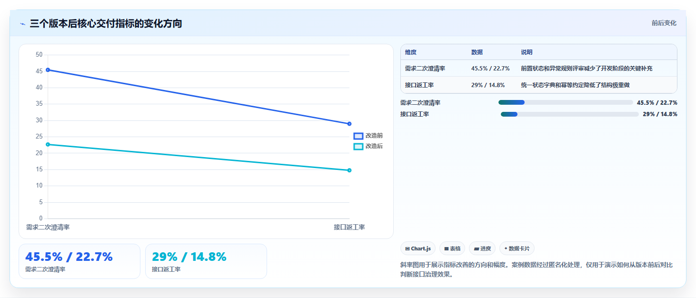Screen dimensions: 696x298
Task: Click the 需求二次澄清率 caption in the stat card
Action: tap(45, 269)
